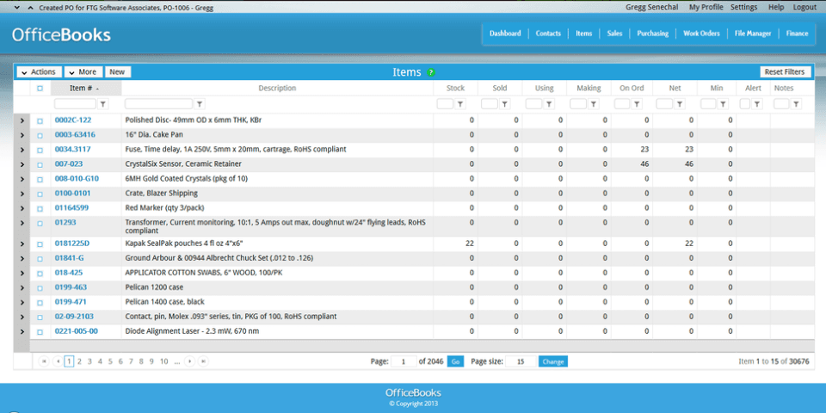
Task: Click the green help icon beside Items
Action: coord(431,72)
